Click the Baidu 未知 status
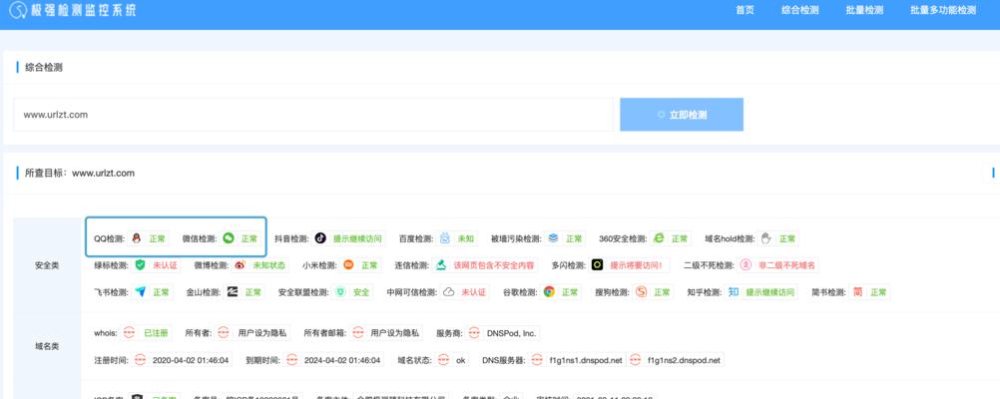This screenshot has height=399, width=1000. pos(465,239)
